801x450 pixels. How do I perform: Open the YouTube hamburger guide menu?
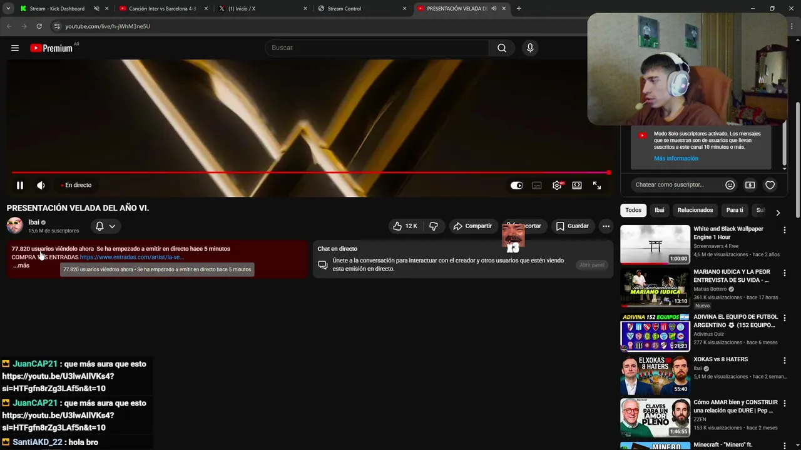(15, 48)
